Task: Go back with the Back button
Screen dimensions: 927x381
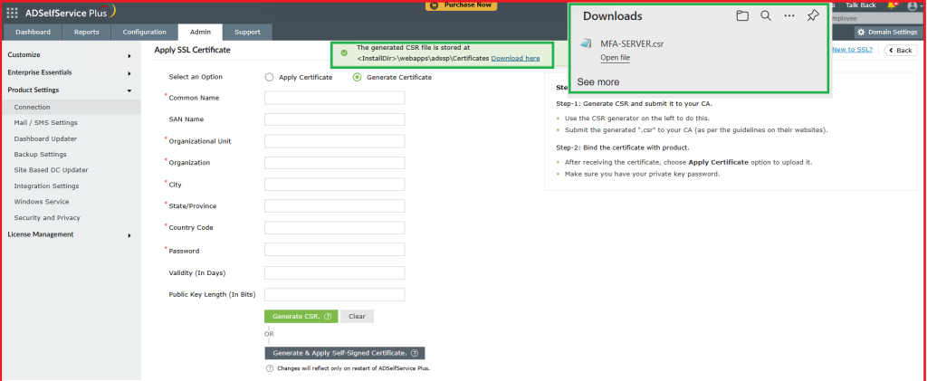Action: [x=900, y=50]
